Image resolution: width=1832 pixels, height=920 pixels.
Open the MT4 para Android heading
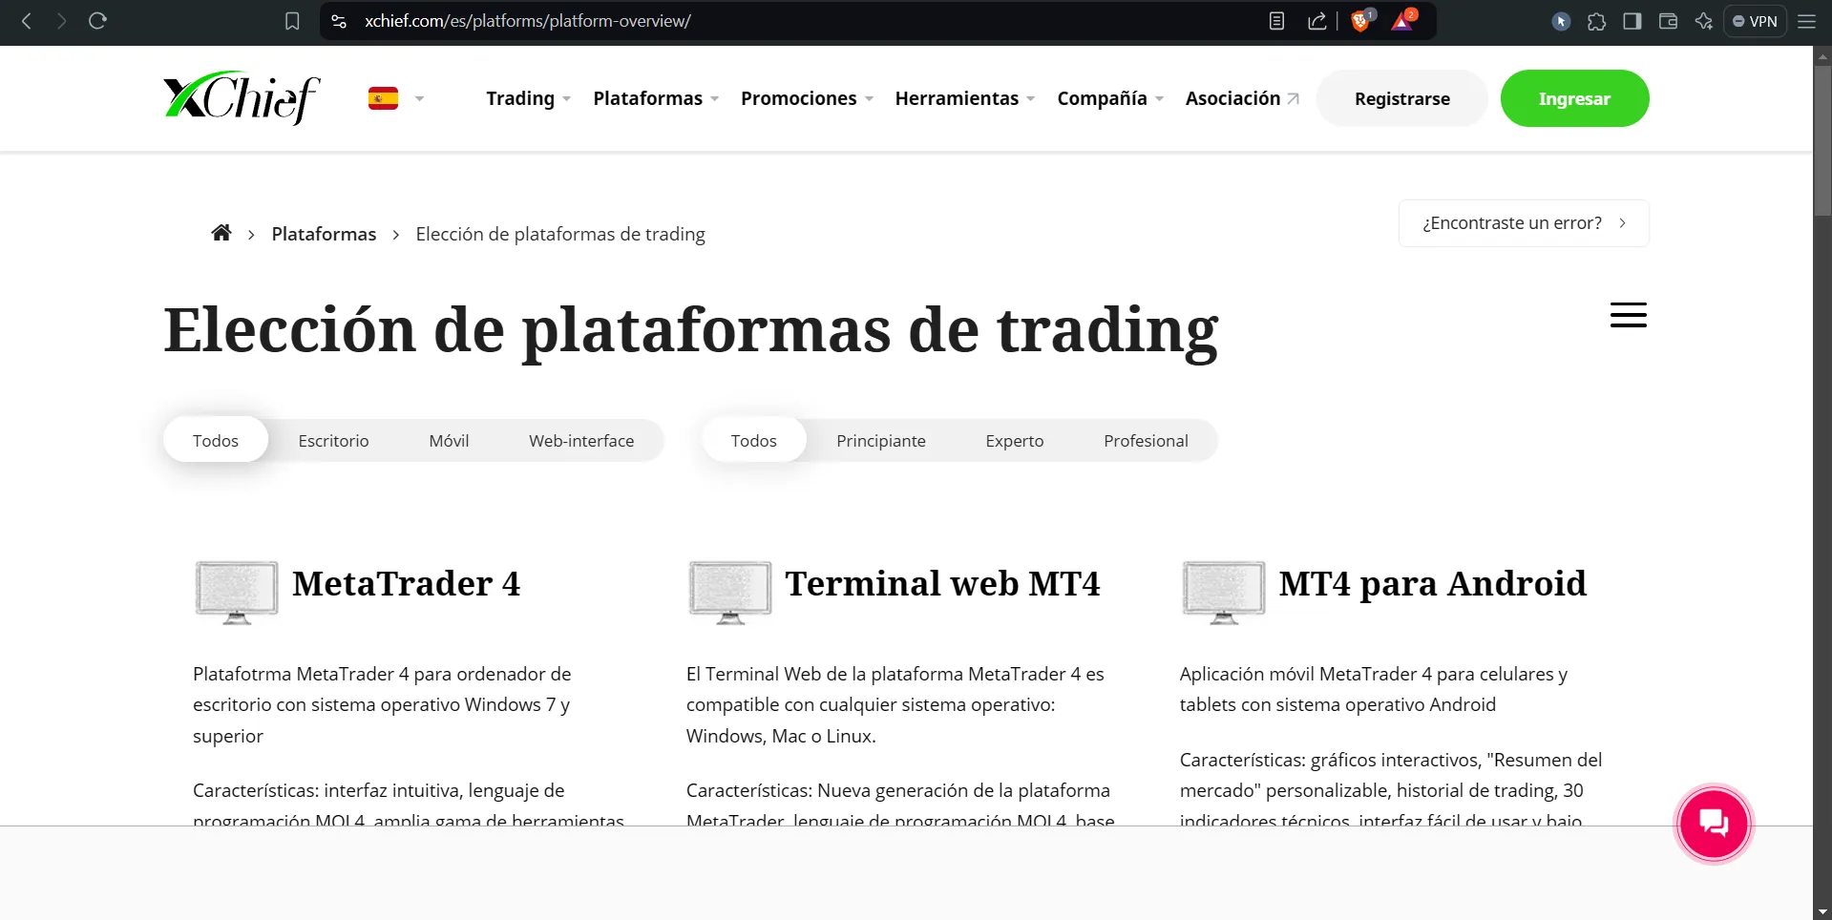coord(1432,583)
